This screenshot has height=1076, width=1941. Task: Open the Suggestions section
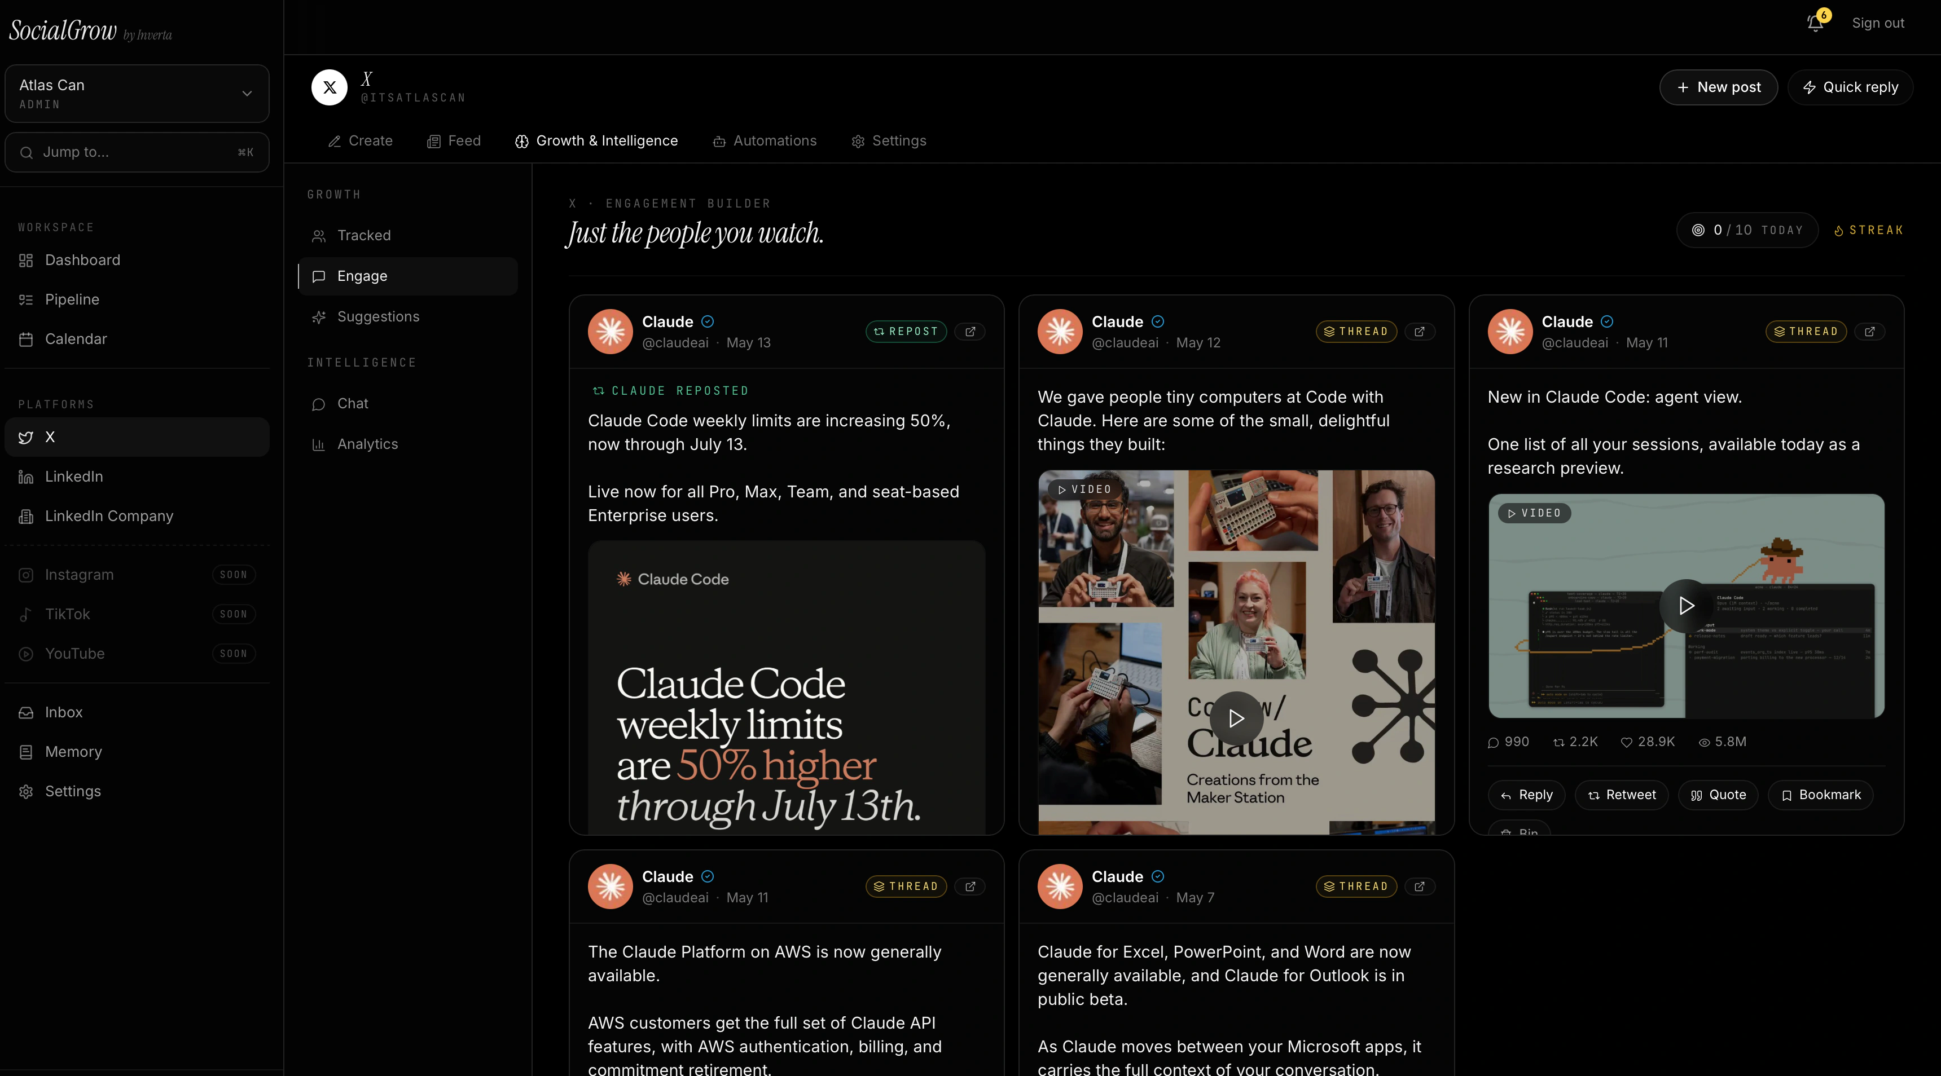(407, 317)
